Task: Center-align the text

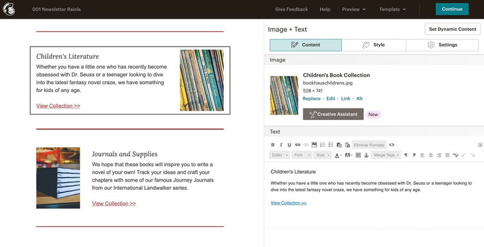Action: [x=431, y=156]
